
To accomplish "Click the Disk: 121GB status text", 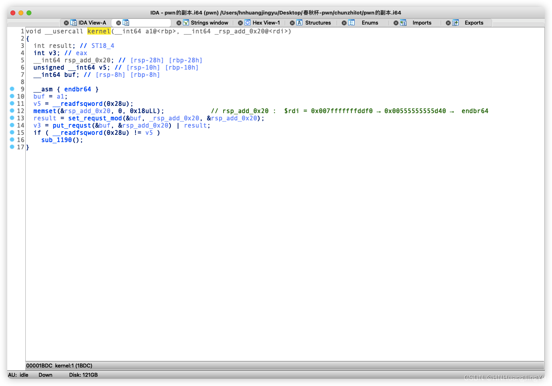I will [x=83, y=375].
